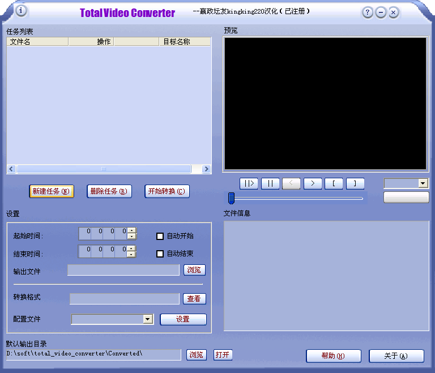Viewport: 435px width, 373px height.
Task: Click the 输出文件 input field
Action: pyautogui.click(x=123, y=270)
